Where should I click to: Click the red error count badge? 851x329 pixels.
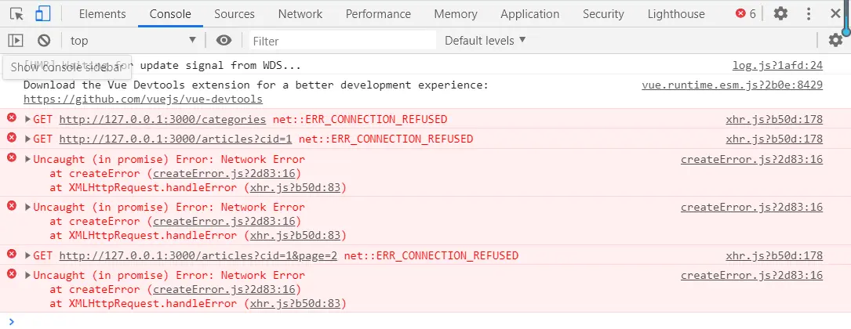coord(745,14)
